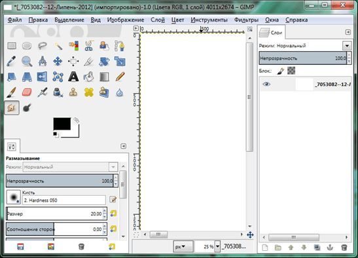Select the Dodge/Burn tool

27,107
